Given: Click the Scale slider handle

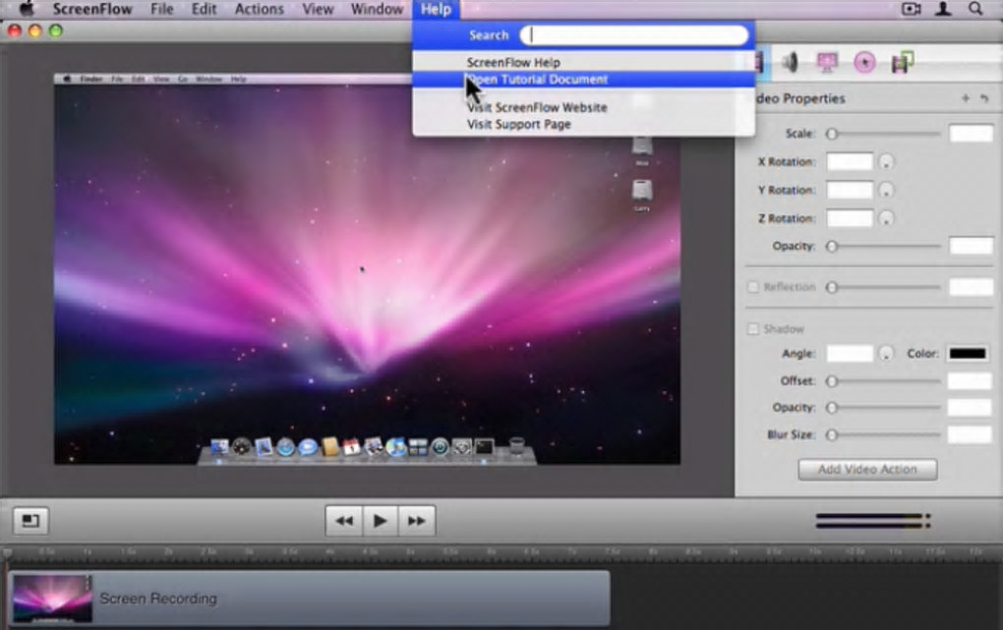Looking at the screenshot, I should tap(832, 134).
